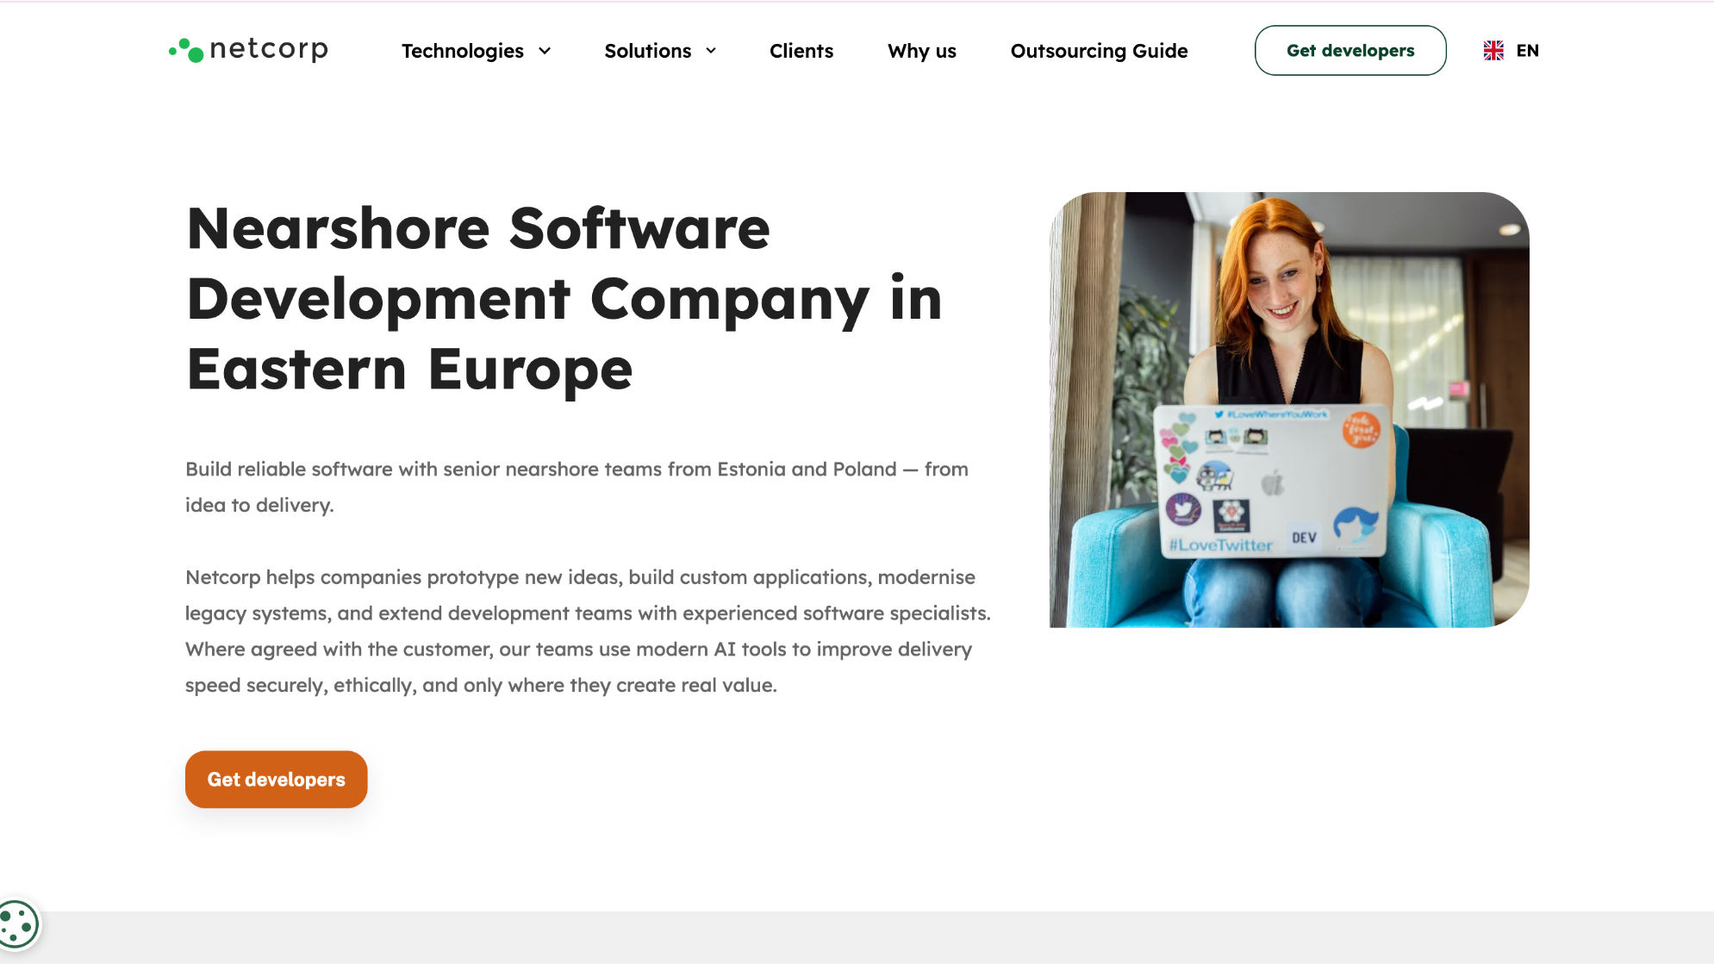The image size is (1714, 964).
Task: Go to the Clients page
Action: tap(801, 51)
